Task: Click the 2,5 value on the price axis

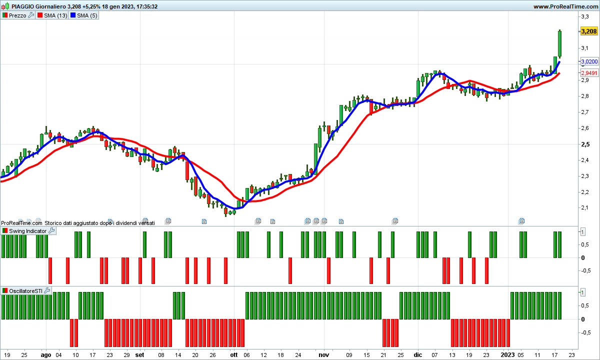Action: 584,144
